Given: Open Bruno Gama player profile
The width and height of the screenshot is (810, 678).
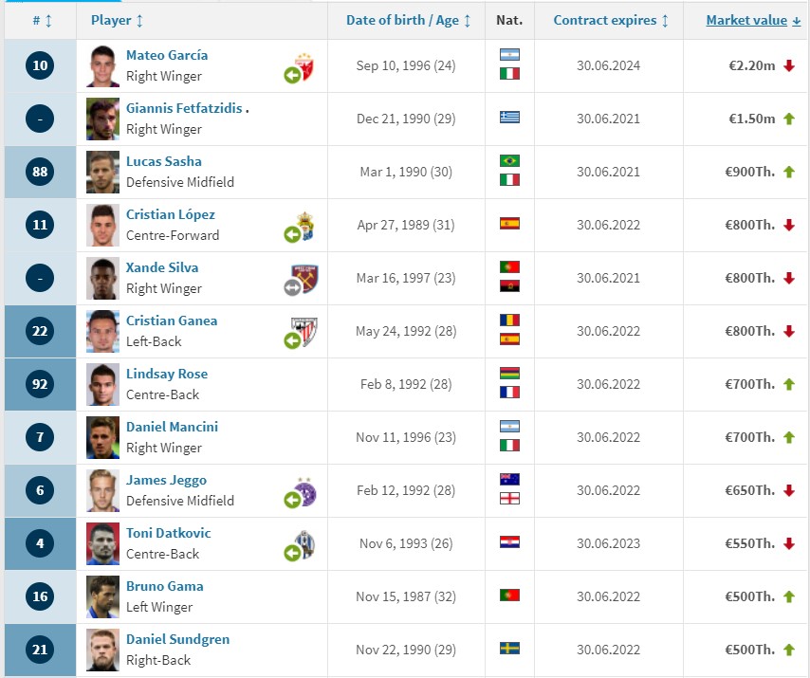Looking at the screenshot, I should [165, 586].
